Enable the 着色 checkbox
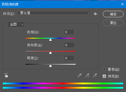The width and height of the screenshot is (126, 92). pos(104,69)
